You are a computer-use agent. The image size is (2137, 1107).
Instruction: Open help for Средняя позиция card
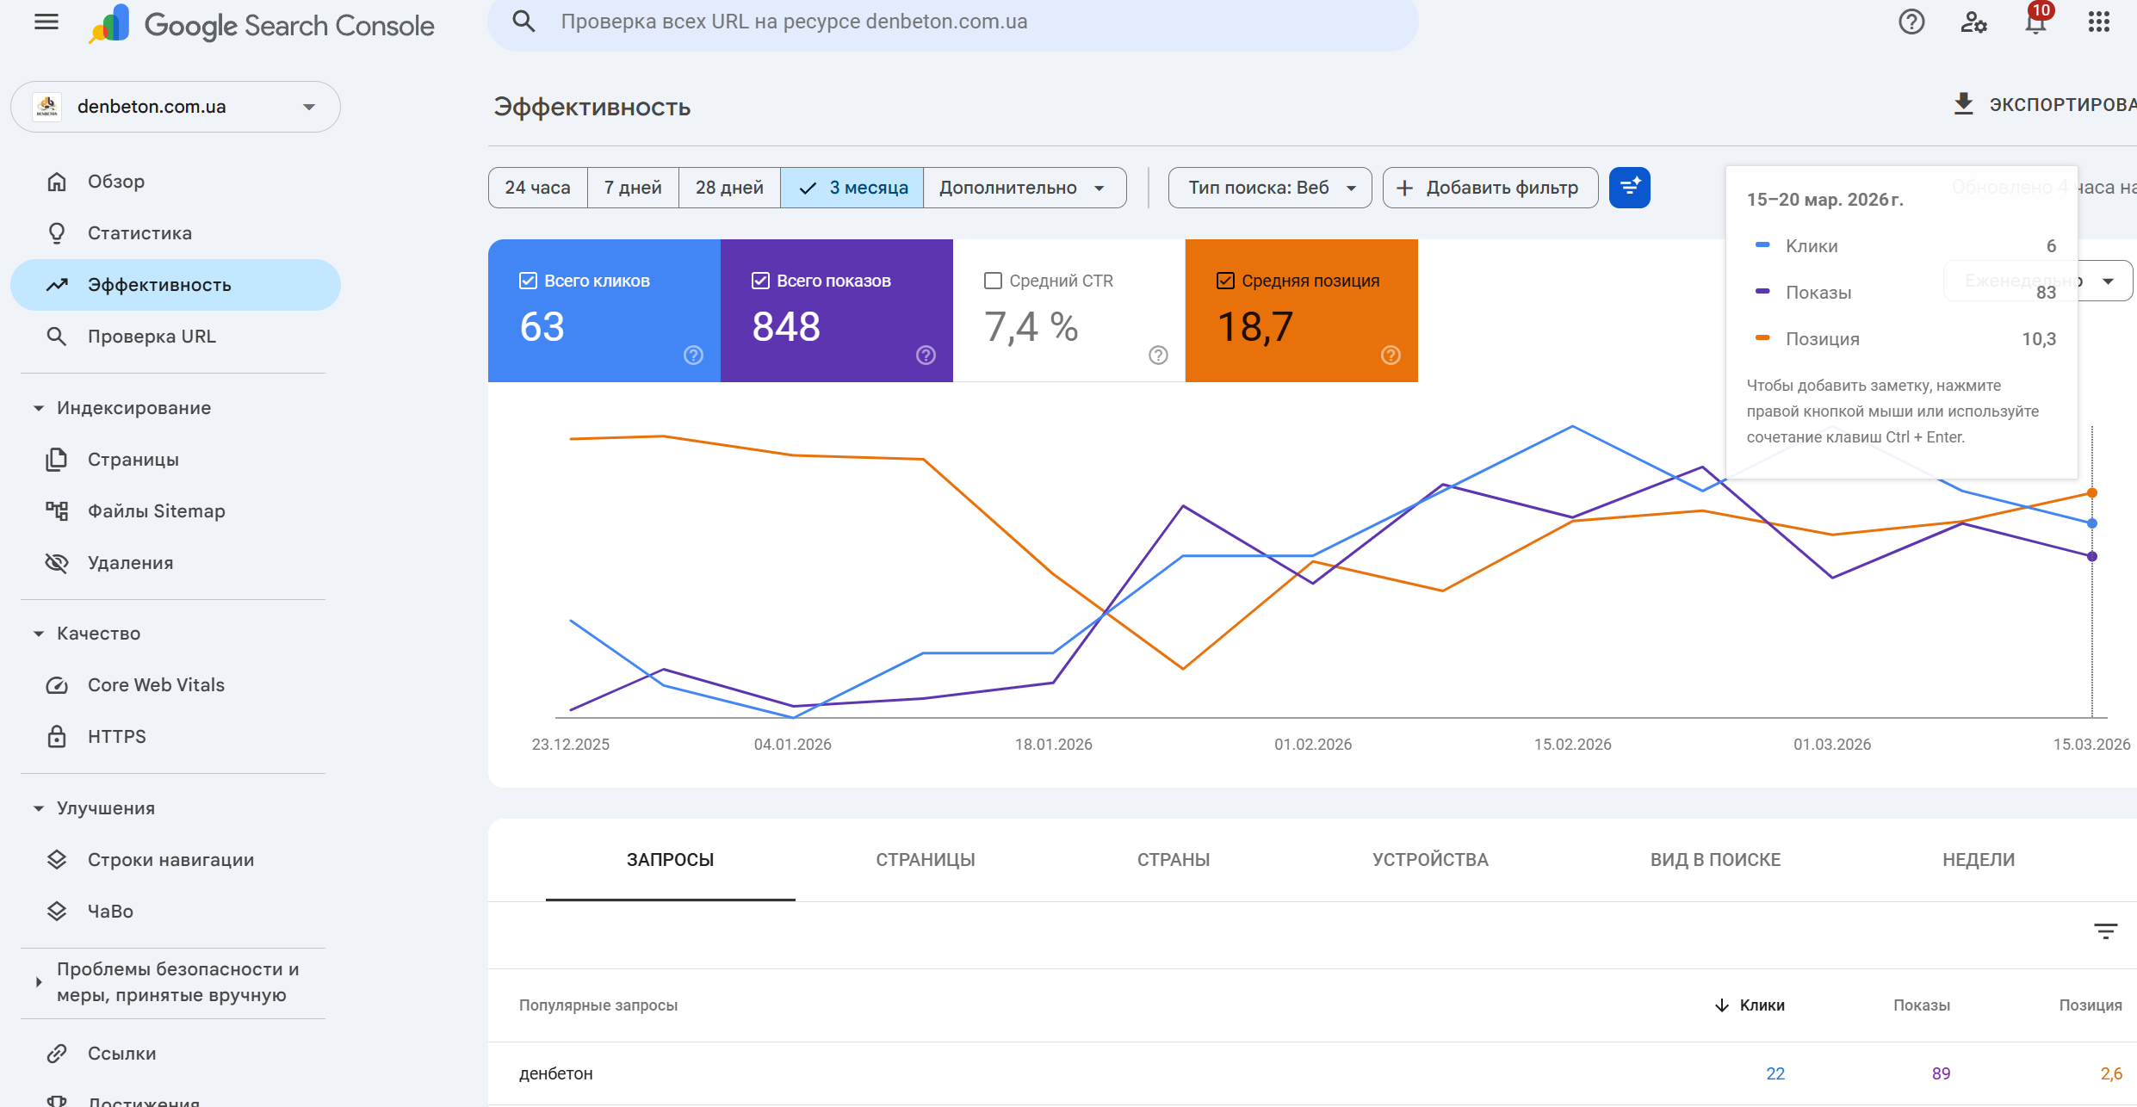point(1391,355)
